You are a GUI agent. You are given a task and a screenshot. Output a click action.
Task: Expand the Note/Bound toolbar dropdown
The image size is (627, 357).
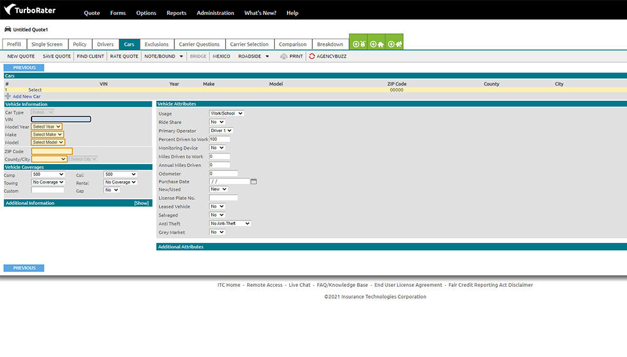click(181, 56)
